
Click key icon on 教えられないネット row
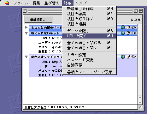133,33
